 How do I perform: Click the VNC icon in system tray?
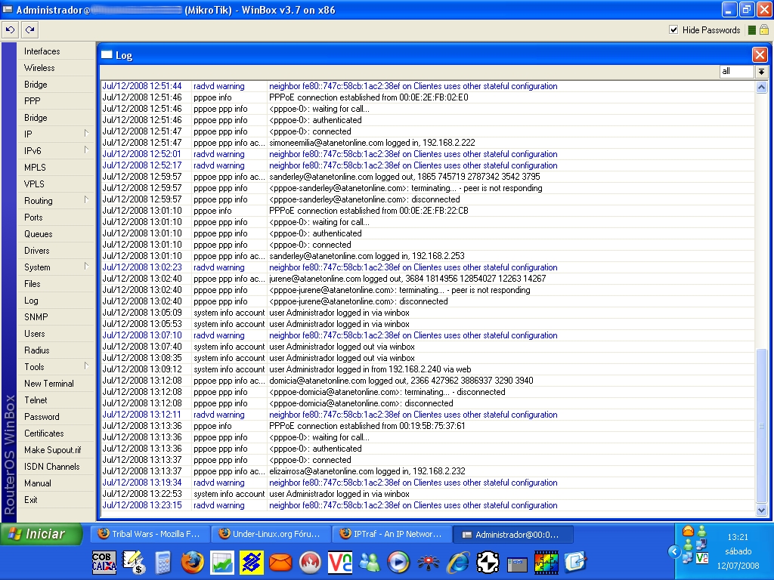(702, 558)
